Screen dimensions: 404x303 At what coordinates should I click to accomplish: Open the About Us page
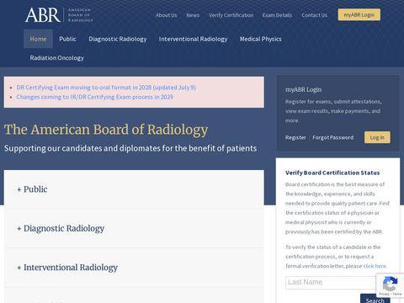click(x=166, y=15)
